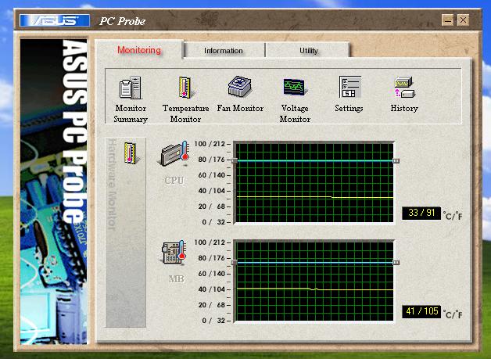Open the Temperature Monitor thermometer icon
Screen dimensions: 491x359
186,88
